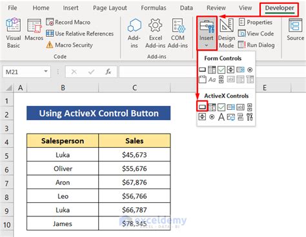
Task: Confirm entry with the checkmark button
Action: (91, 72)
